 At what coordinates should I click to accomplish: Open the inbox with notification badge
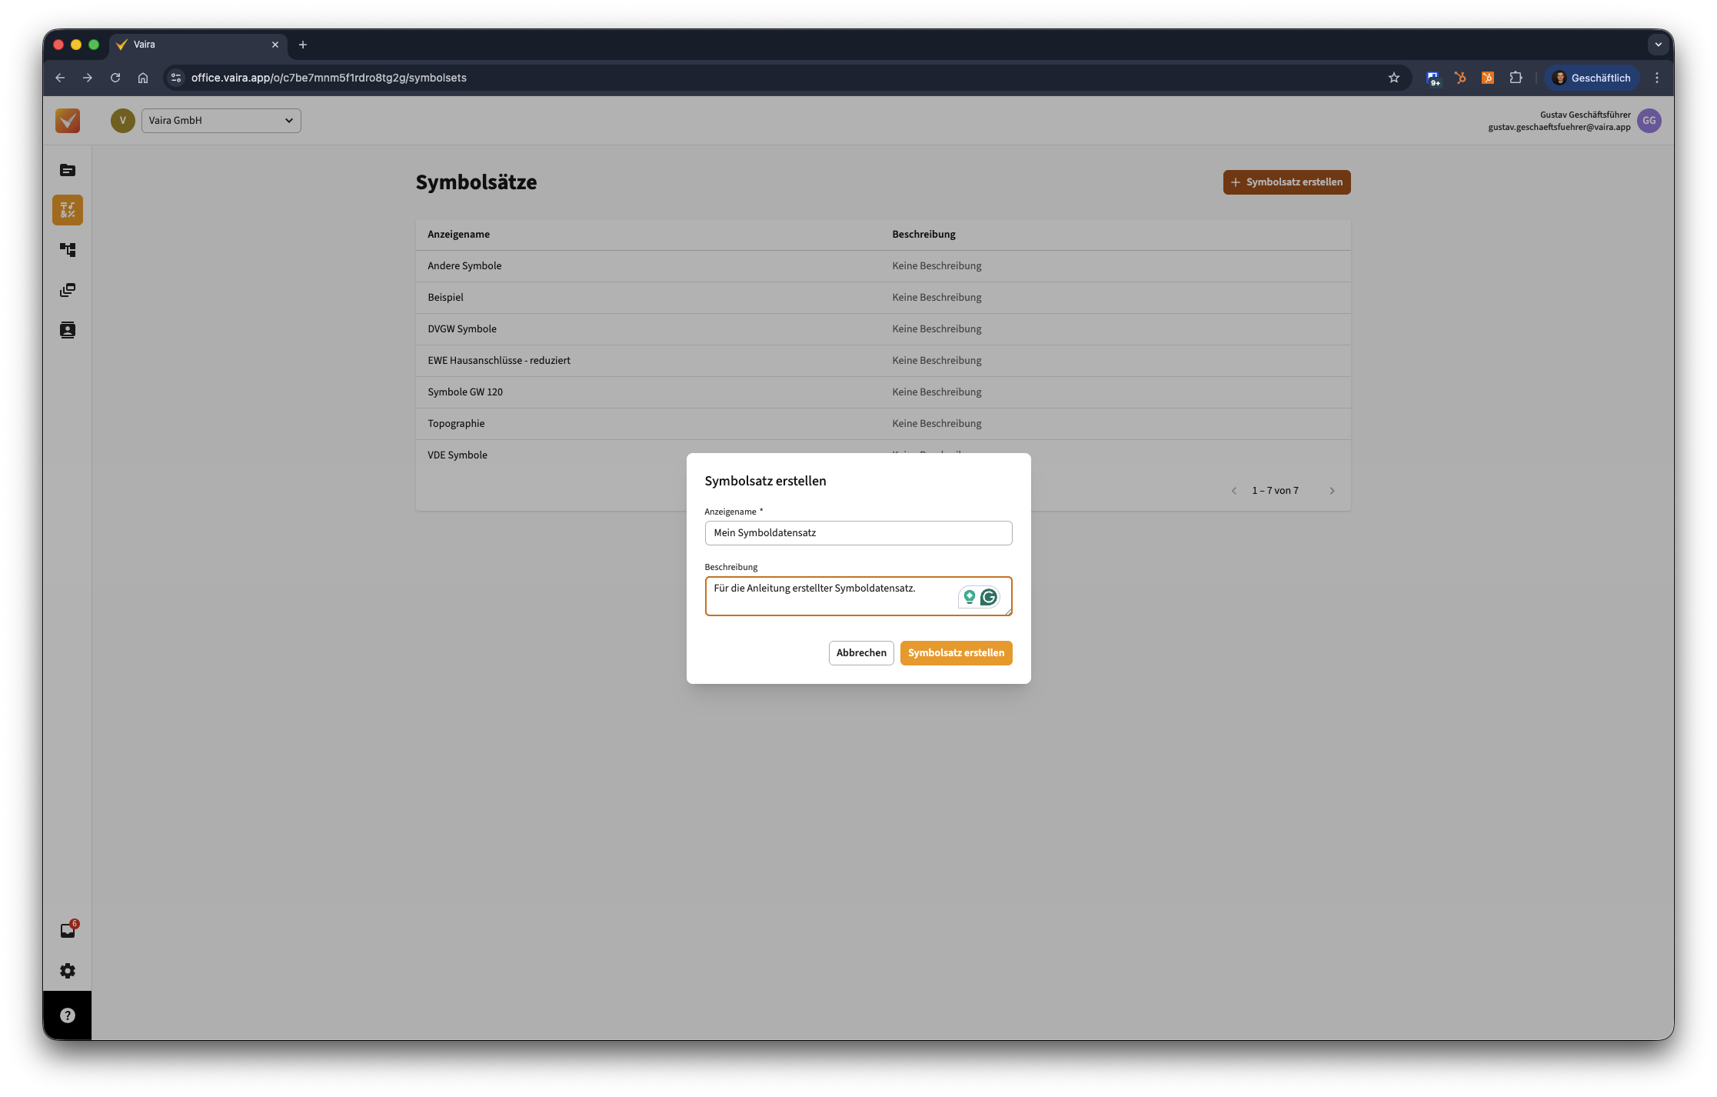(68, 931)
